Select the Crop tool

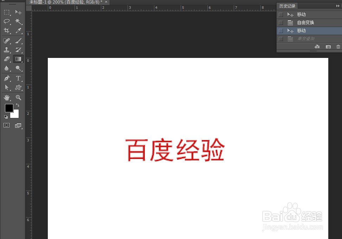(7, 31)
